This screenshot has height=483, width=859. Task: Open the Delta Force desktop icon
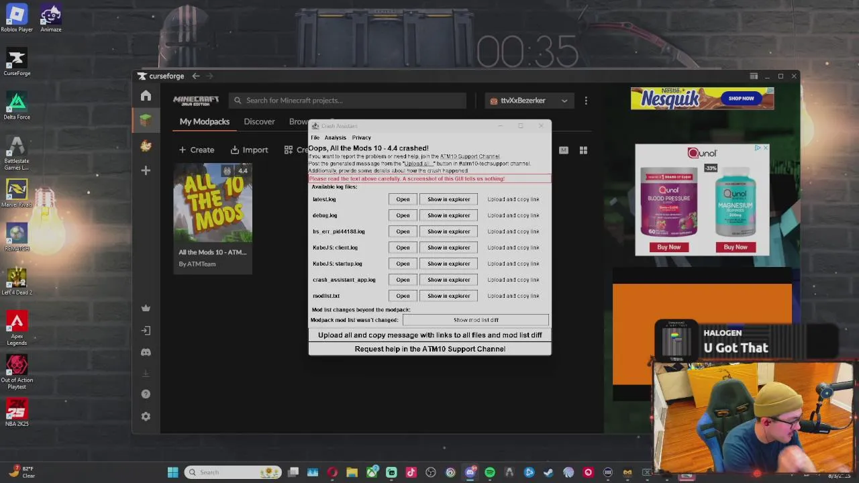pos(17,106)
